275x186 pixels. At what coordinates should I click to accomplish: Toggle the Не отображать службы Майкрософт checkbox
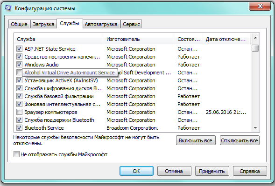tap(16, 154)
